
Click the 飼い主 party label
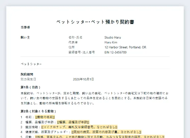[25, 38]
